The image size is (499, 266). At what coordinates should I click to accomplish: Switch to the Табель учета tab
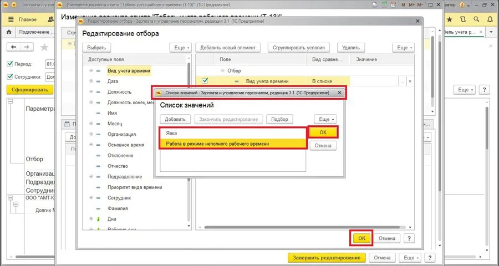(460, 32)
